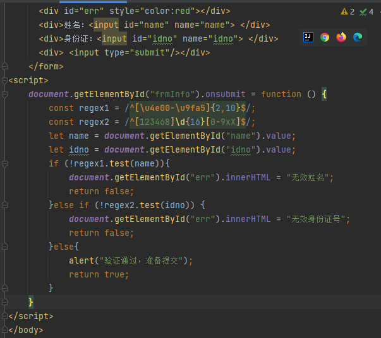
Task: Click the alert function call
Action: tap(82, 260)
